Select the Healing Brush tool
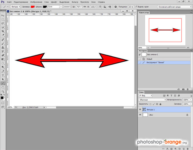 coord(3,40)
